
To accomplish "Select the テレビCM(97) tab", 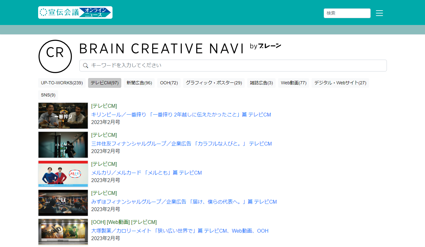I will click(105, 83).
